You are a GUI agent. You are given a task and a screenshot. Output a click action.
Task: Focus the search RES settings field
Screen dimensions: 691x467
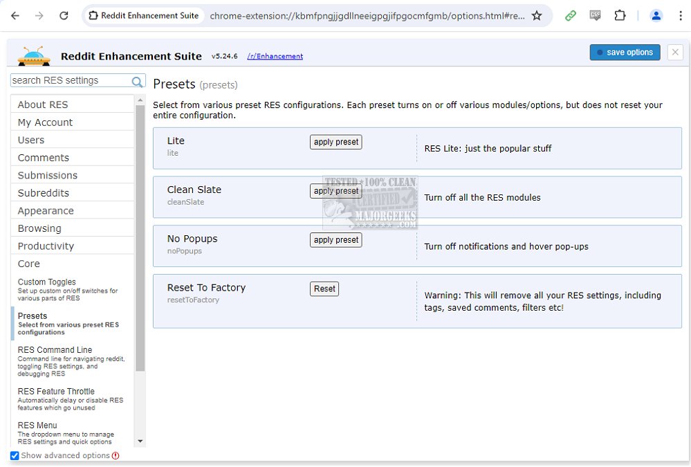tap(69, 81)
